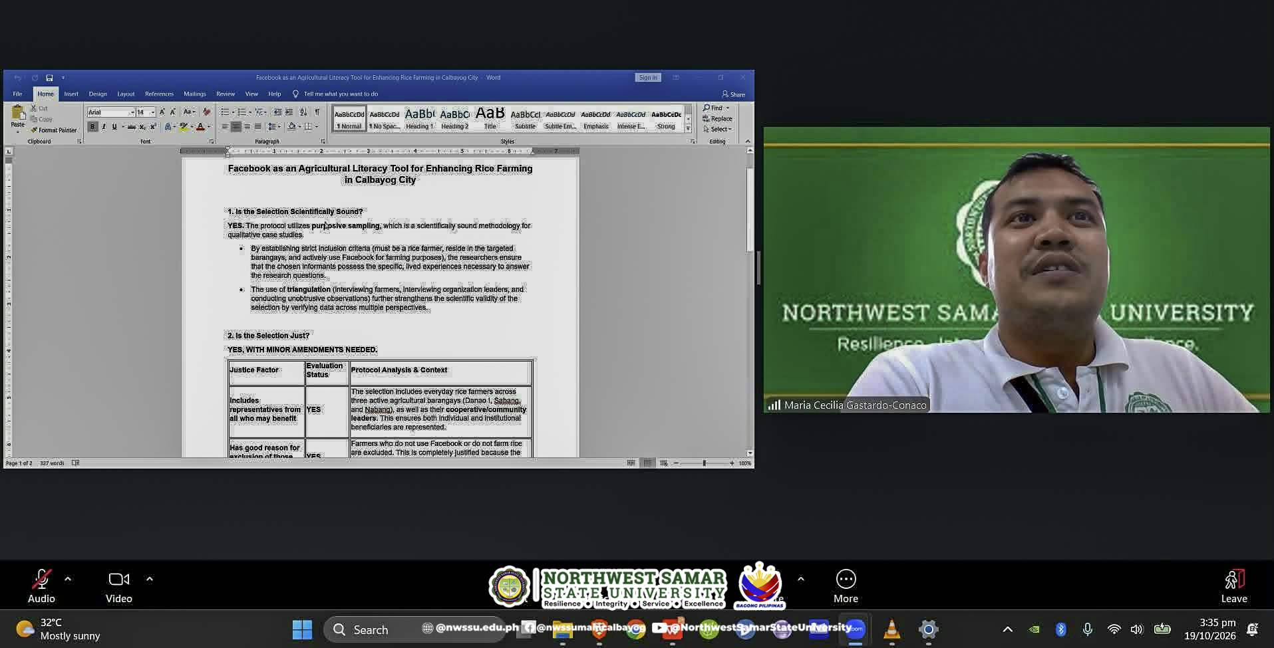Click the Leave meeting button
This screenshot has height=648, width=1274.
pos(1234,586)
